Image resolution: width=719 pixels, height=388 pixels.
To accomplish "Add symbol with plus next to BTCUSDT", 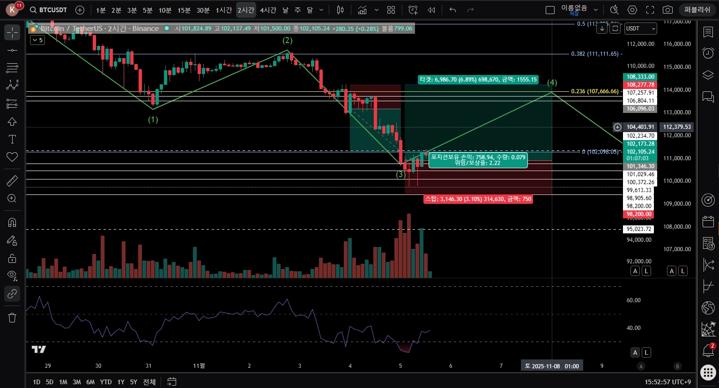I will point(80,10).
